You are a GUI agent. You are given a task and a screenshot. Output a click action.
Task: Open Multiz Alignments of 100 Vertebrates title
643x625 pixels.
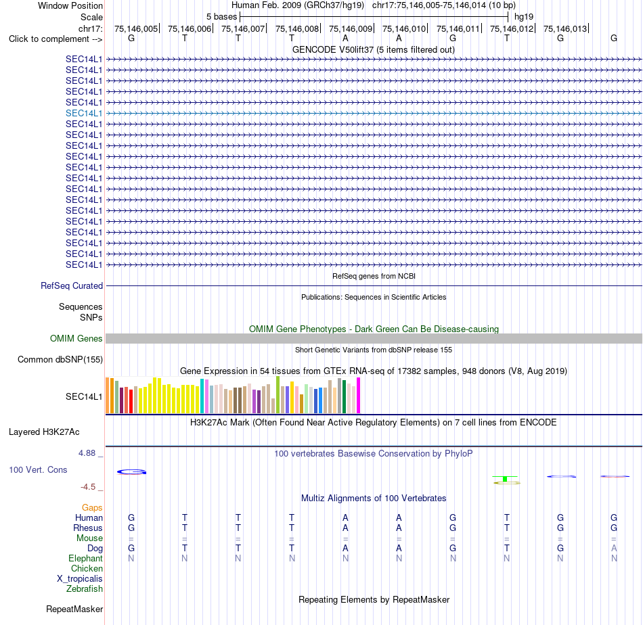(x=374, y=499)
